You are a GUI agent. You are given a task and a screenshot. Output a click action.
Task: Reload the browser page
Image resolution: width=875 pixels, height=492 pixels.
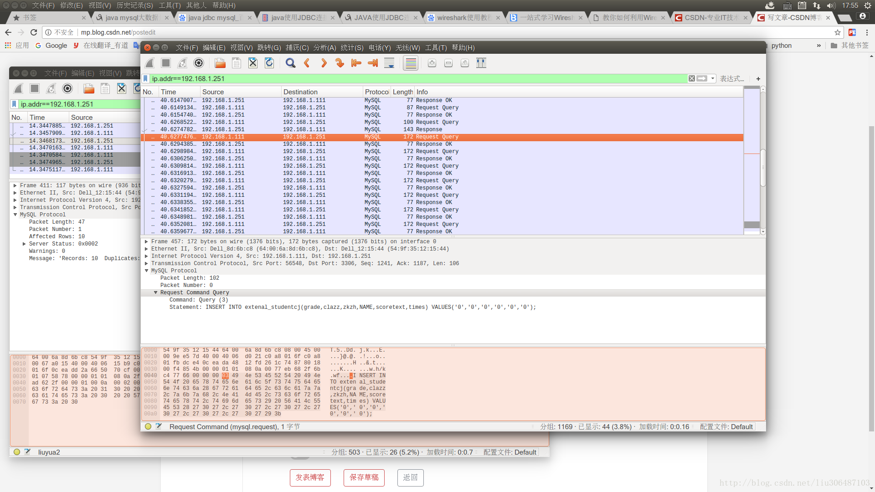pyautogui.click(x=33, y=33)
